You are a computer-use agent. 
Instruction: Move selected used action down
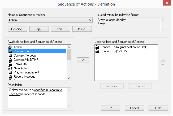[164, 64]
